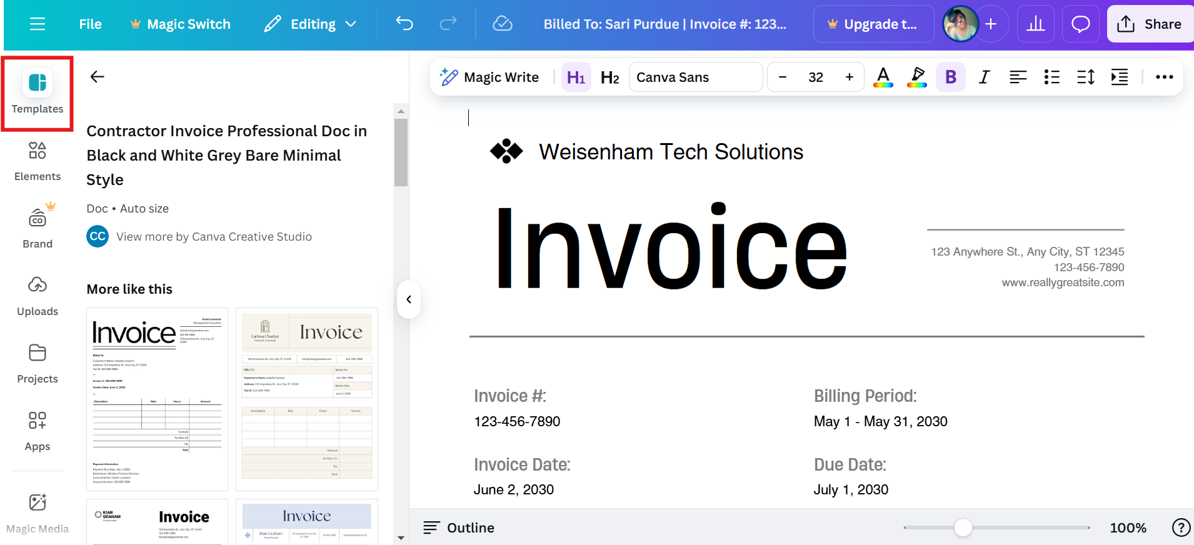Toggle Heading 1 style
This screenshot has height=545, width=1194.
(576, 77)
